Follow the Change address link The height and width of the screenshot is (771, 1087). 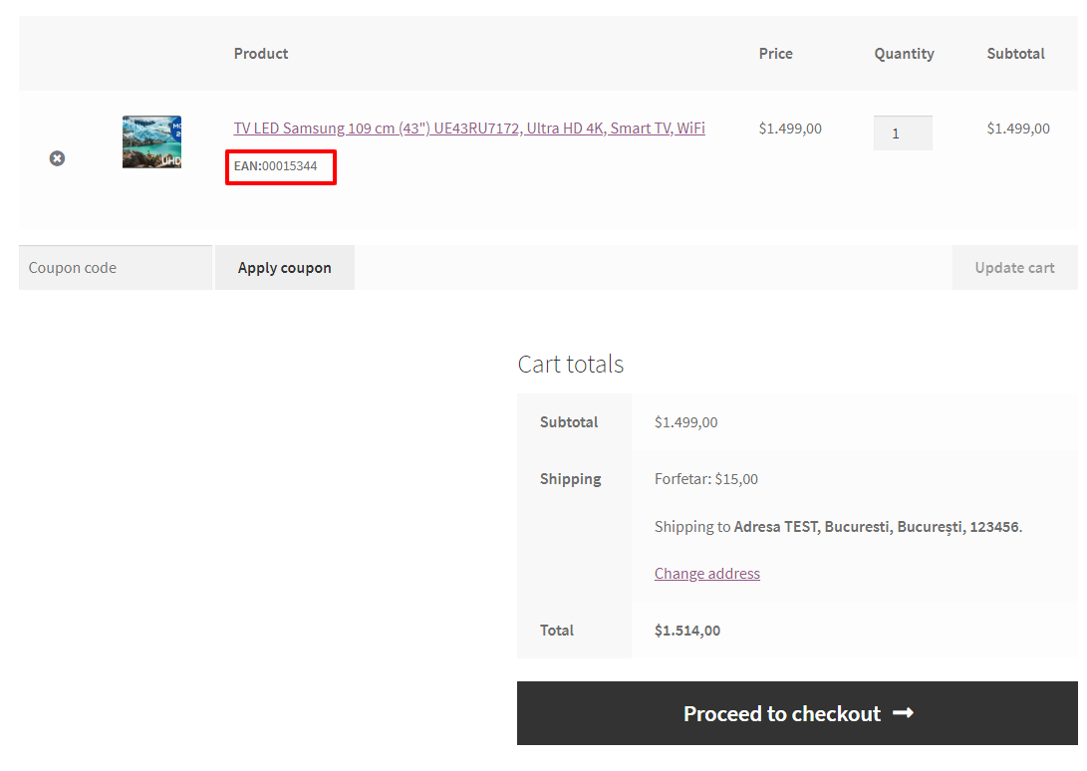706,574
